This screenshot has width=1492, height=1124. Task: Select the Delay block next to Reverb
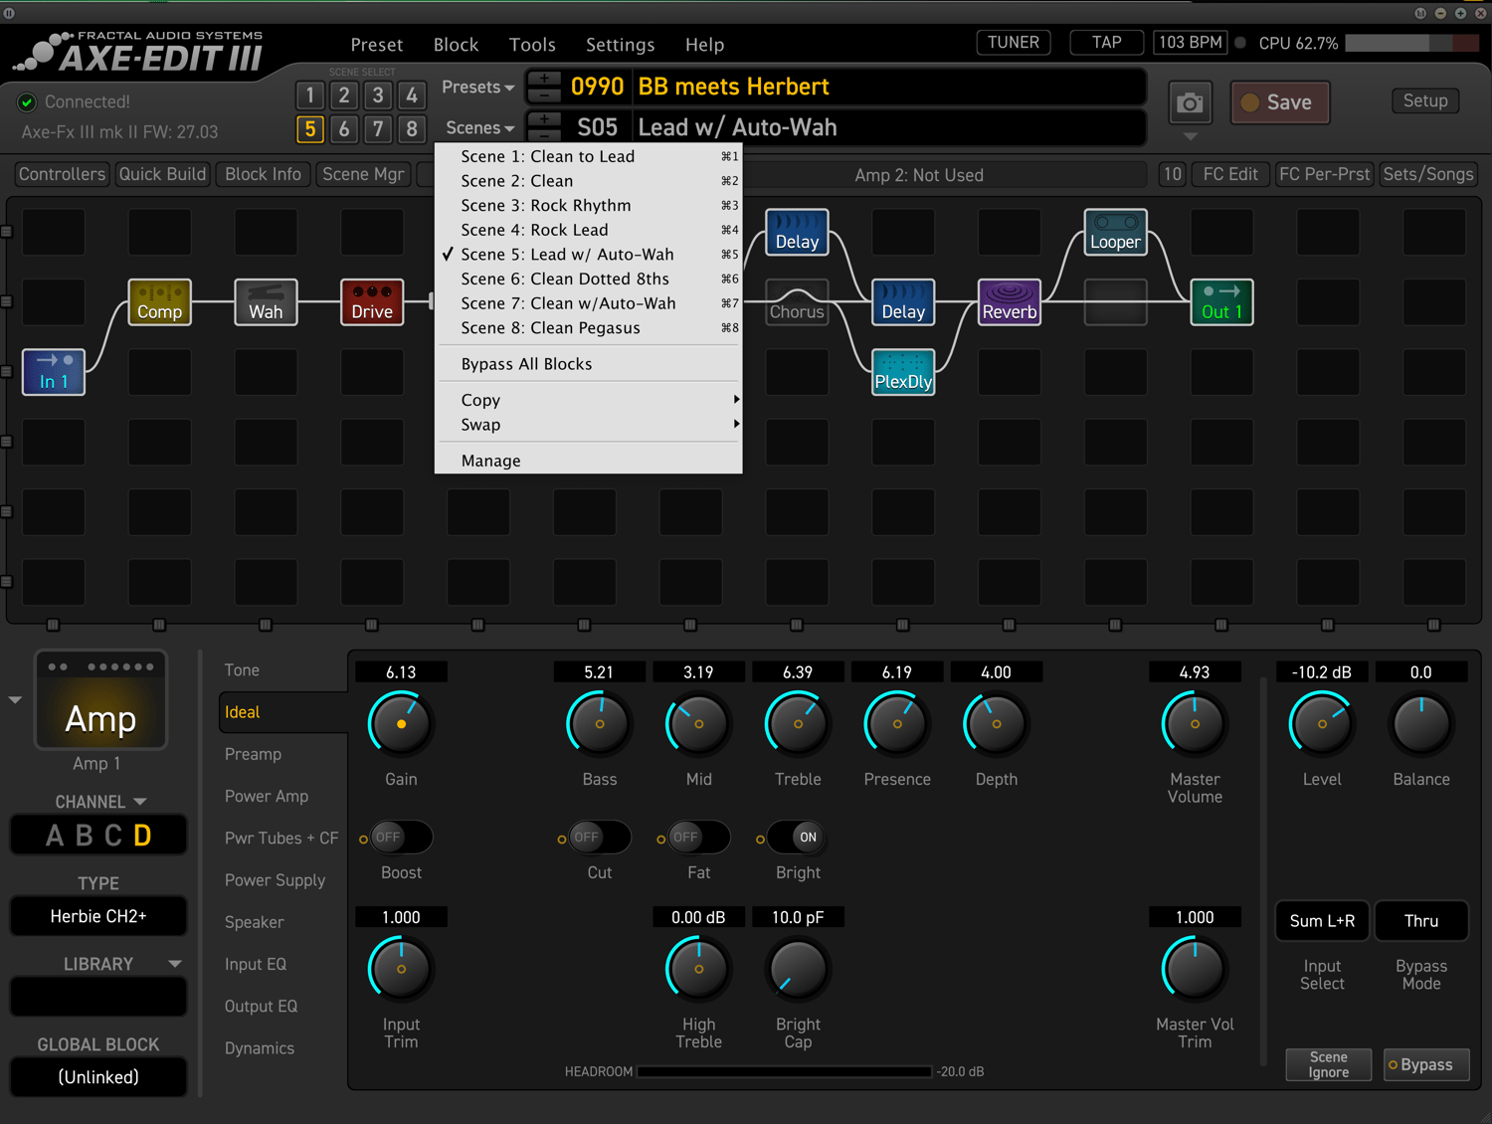(x=903, y=301)
